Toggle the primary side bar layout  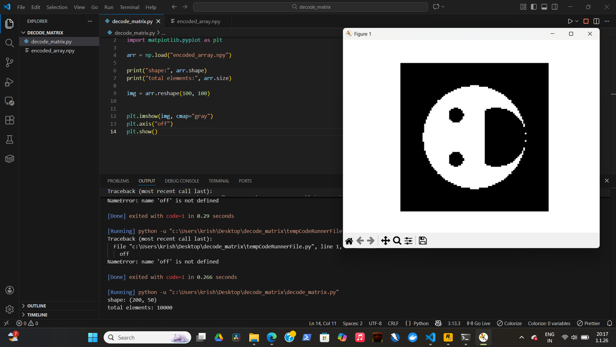tap(534, 7)
